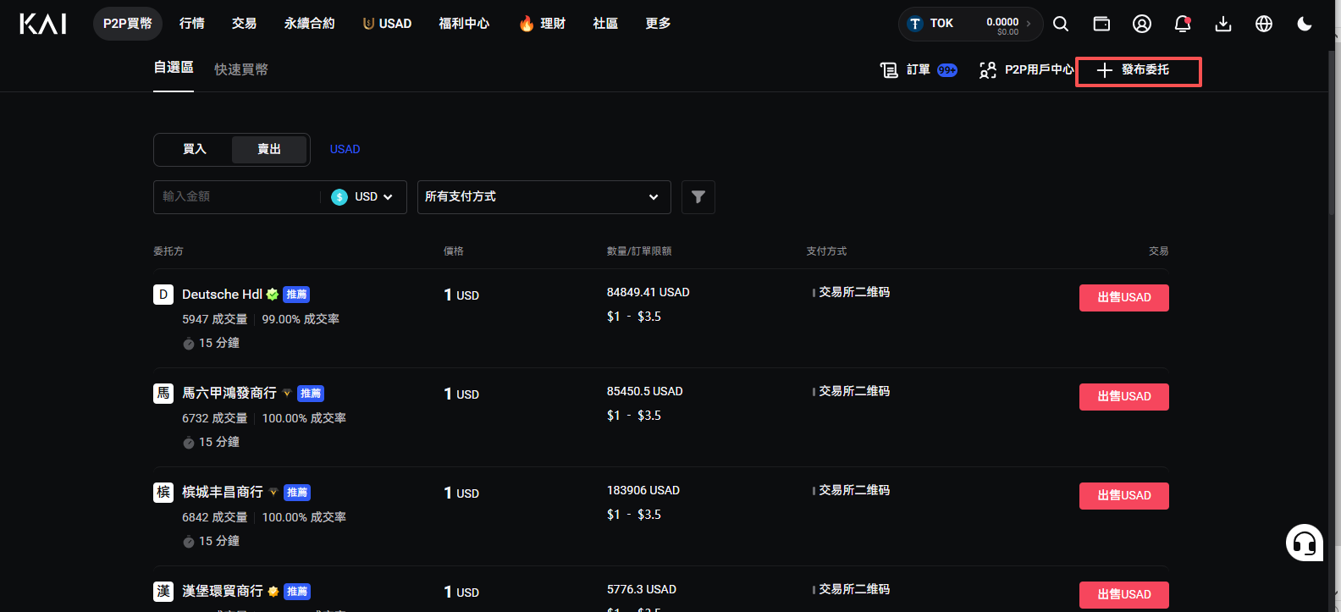This screenshot has width=1341, height=612.
Task: Expand the TOK balance chevron
Action: click(1029, 24)
